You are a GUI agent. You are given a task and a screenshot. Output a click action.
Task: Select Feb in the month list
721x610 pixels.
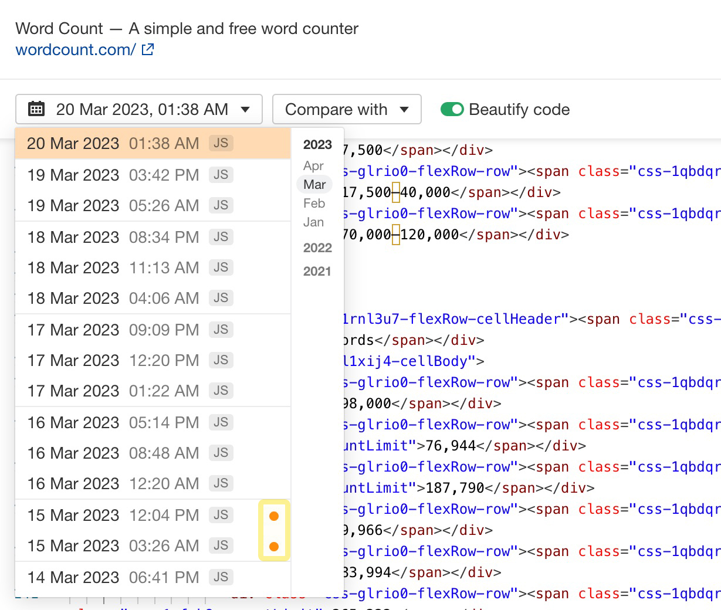click(x=314, y=204)
